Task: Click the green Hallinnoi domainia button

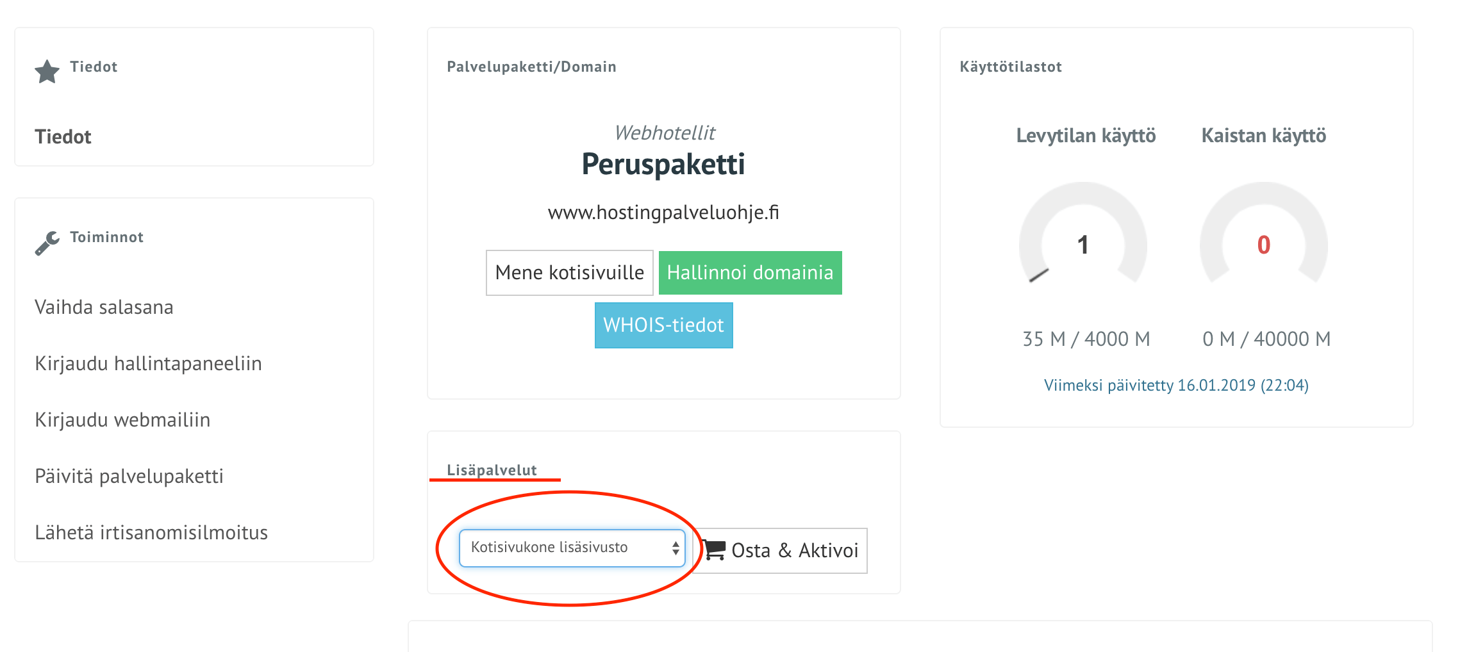Action: pyautogui.click(x=750, y=273)
